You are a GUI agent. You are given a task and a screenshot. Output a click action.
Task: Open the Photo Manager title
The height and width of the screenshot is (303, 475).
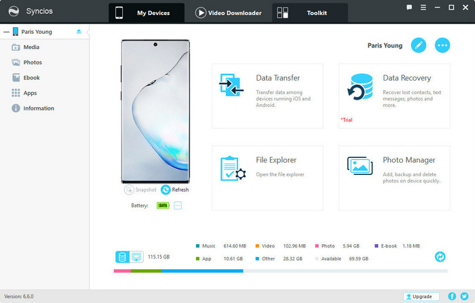tap(409, 160)
